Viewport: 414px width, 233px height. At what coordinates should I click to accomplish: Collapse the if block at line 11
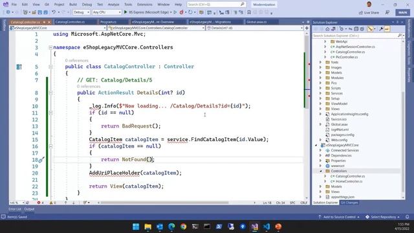tap(50, 113)
